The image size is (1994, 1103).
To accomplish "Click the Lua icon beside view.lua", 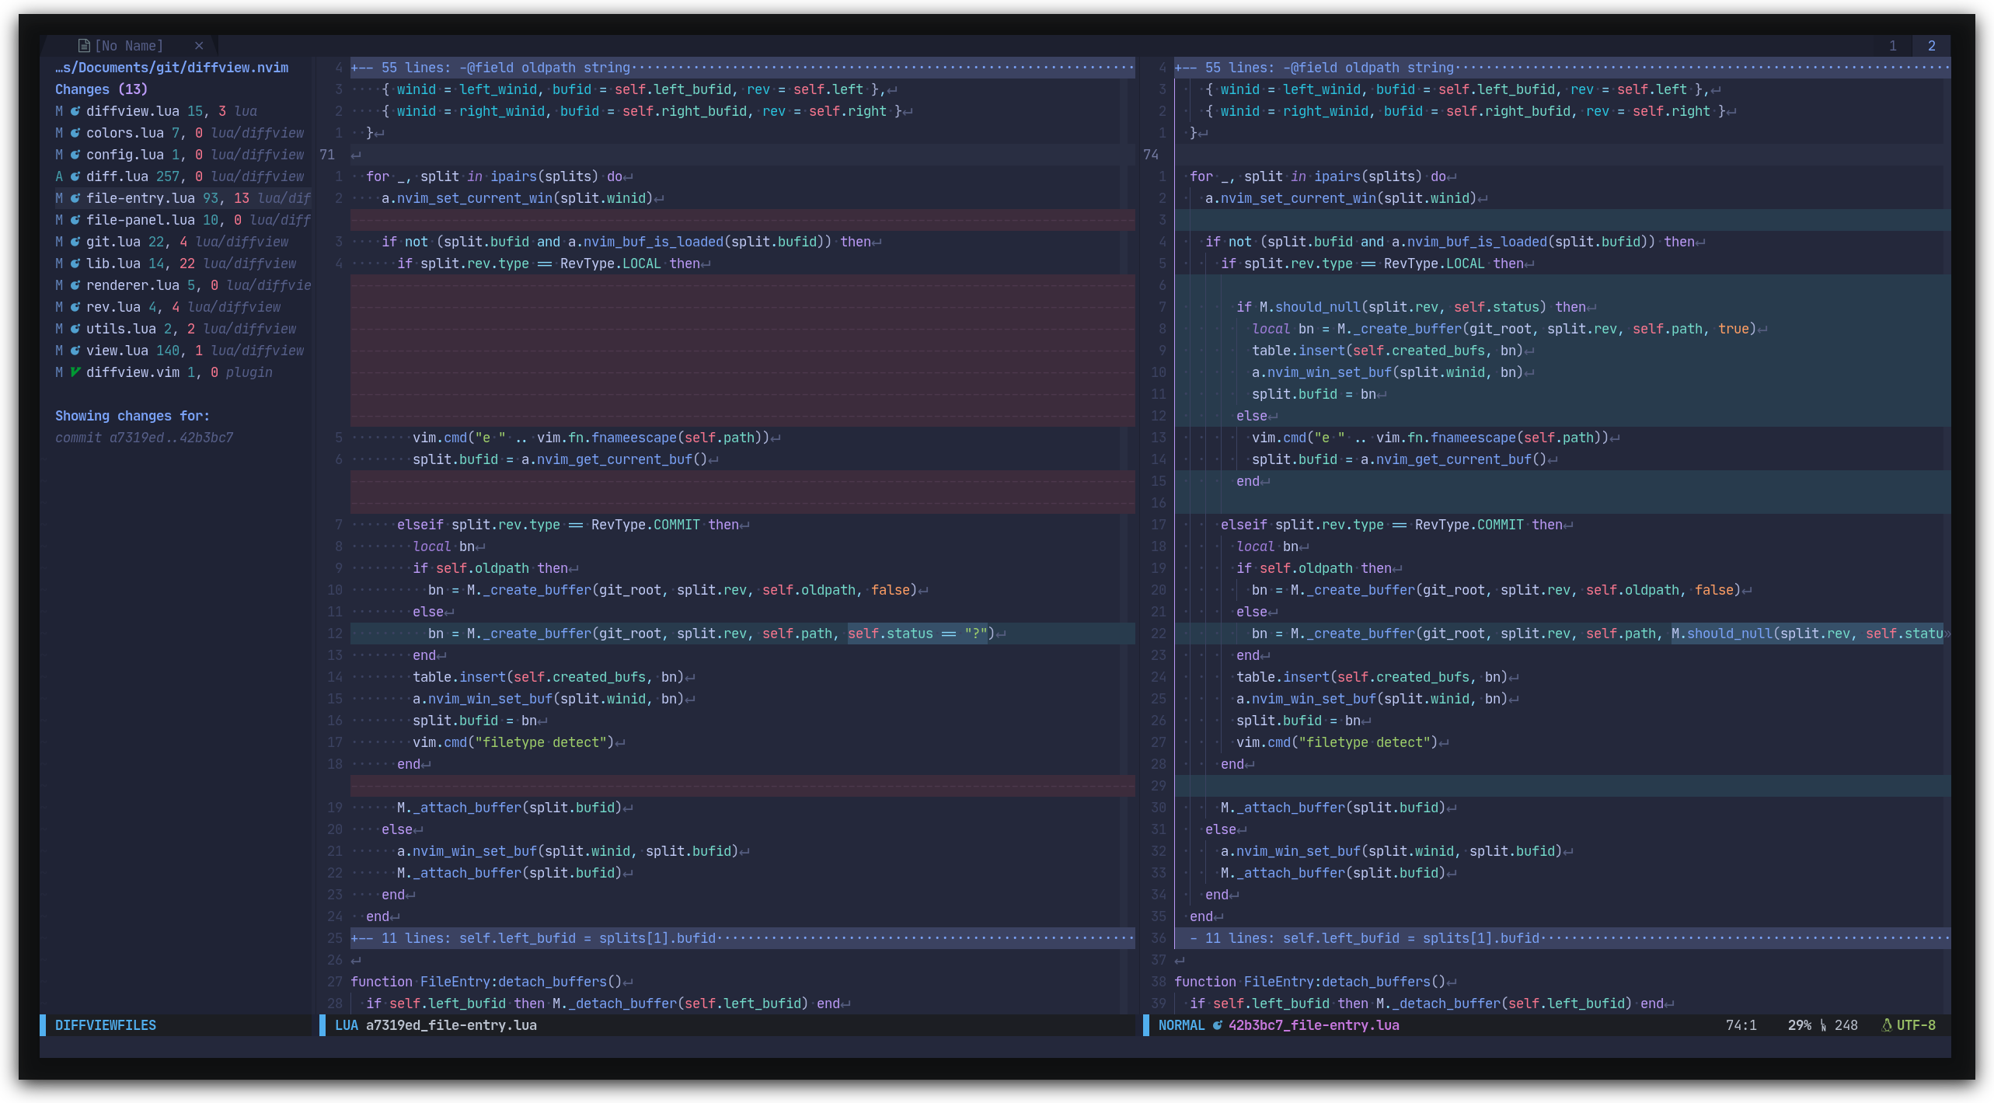I will 75,351.
